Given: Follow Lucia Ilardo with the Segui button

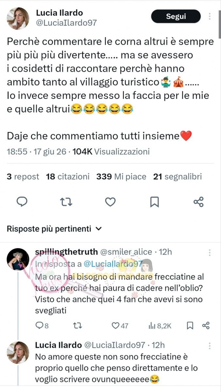Looking at the screenshot, I should point(176,17).
